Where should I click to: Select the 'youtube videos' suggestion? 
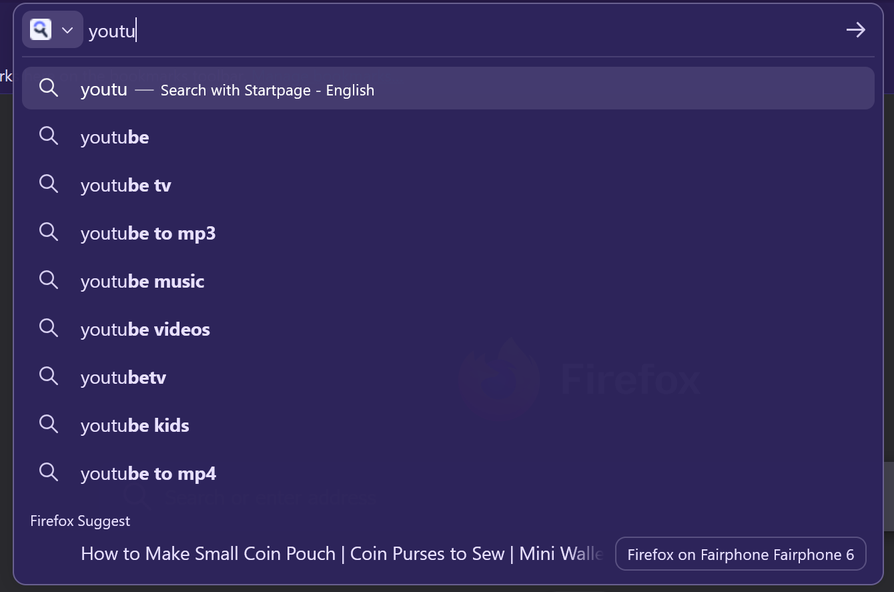tap(145, 330)
